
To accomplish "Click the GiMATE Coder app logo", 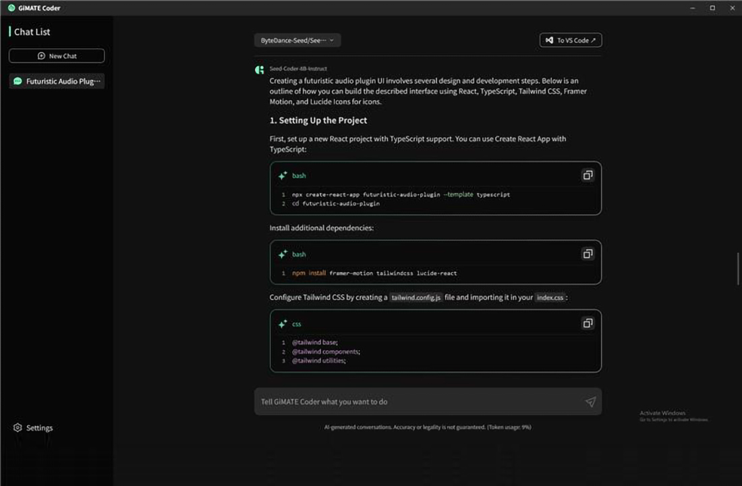I will [11, 7].
